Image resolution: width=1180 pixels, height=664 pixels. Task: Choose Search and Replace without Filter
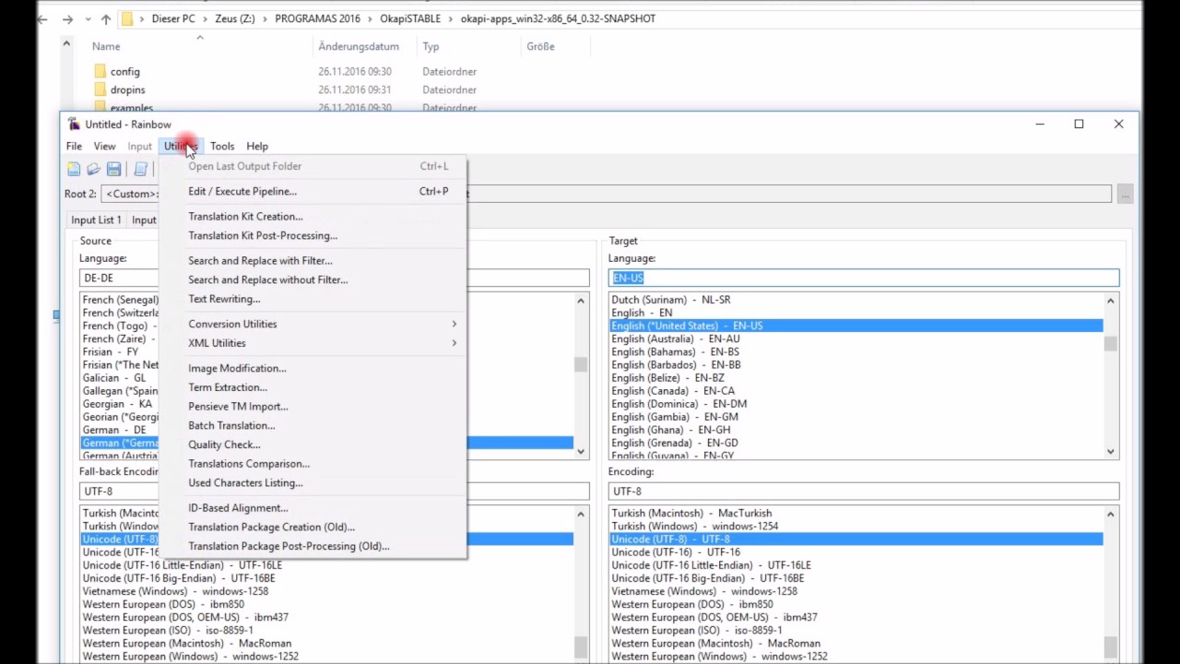tap(313, 279)
